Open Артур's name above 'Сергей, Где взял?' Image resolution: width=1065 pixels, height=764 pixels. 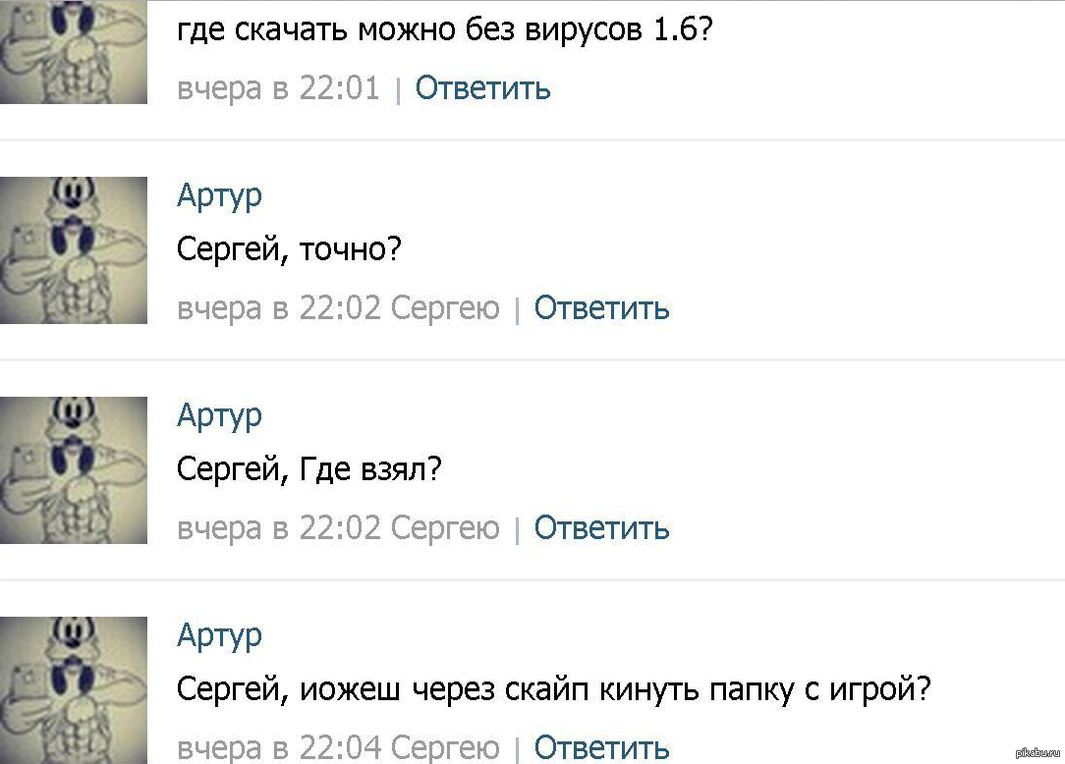(x=219, y=414)
